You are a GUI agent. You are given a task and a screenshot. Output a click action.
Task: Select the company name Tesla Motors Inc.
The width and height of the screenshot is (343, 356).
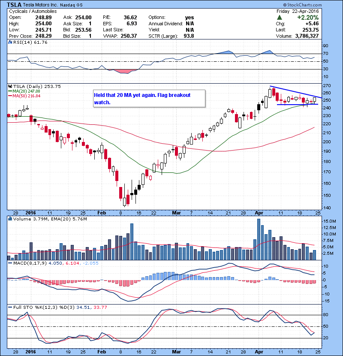coord(40,5)
